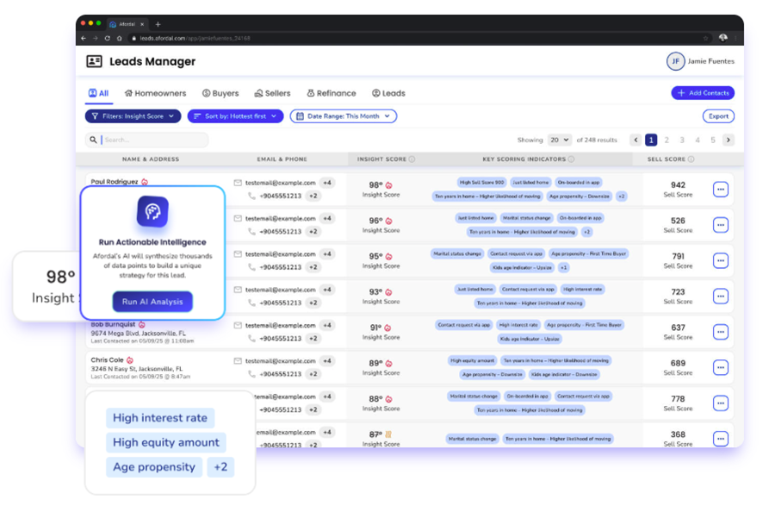The image size is (775, 512).
Task: Click the magnifier search icon
Action: click(93, 140)
